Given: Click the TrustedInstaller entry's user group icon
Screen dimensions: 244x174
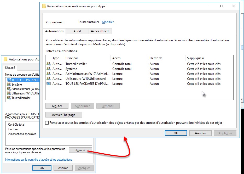Looking at the screenshot, I should pyautogui.click(x=49, y=64).
